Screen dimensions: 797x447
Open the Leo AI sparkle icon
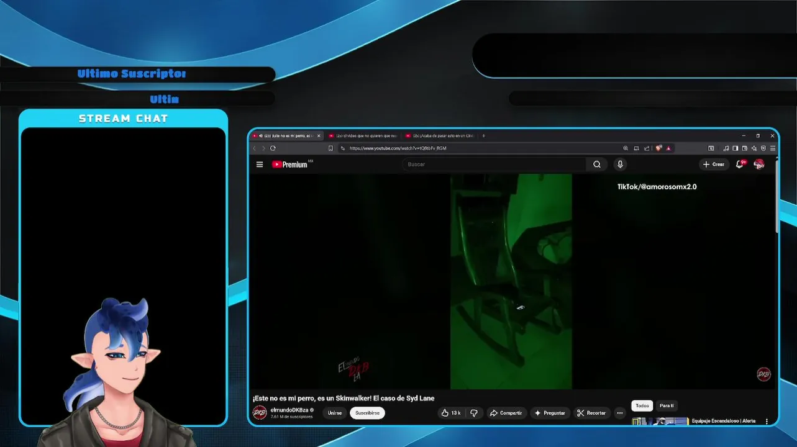tap(754, 148)
